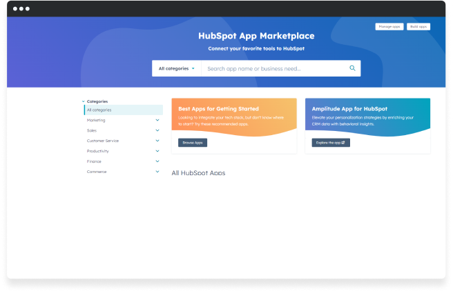
Task: Open the Finance category
Action: pyautogui.click(x=94, y=161)
